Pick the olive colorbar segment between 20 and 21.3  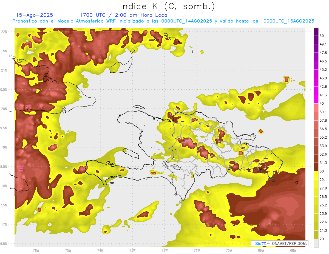[x=316, y=235]
